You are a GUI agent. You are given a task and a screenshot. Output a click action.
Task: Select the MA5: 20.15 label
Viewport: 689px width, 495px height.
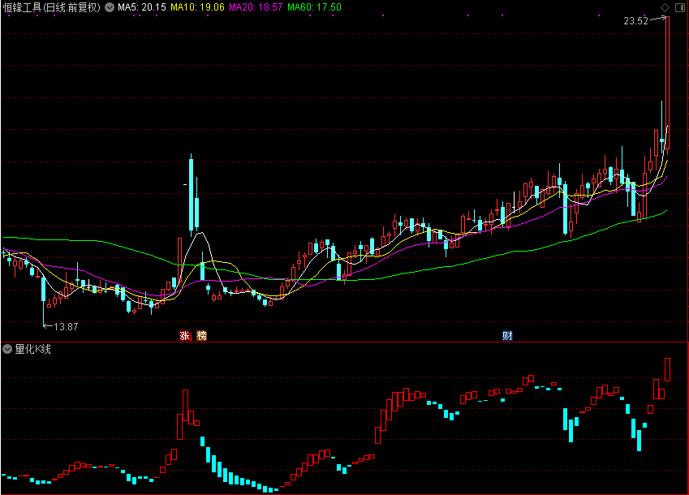click(142, 7)
